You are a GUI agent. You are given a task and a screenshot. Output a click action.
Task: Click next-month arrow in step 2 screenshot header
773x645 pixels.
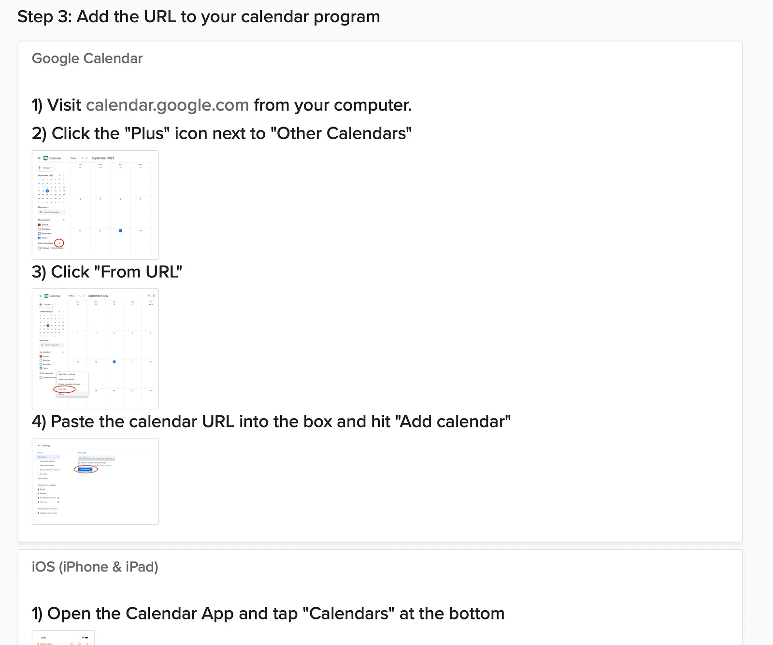[87, 158]
